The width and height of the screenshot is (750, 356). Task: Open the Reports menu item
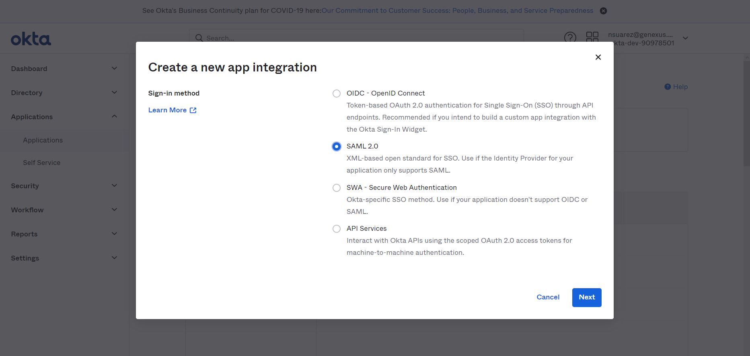24,234
